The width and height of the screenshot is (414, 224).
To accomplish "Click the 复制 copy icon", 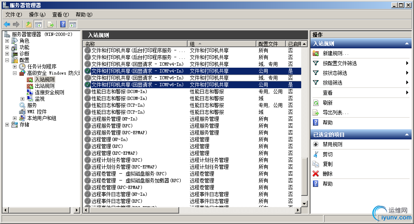I will coord(316,164).
